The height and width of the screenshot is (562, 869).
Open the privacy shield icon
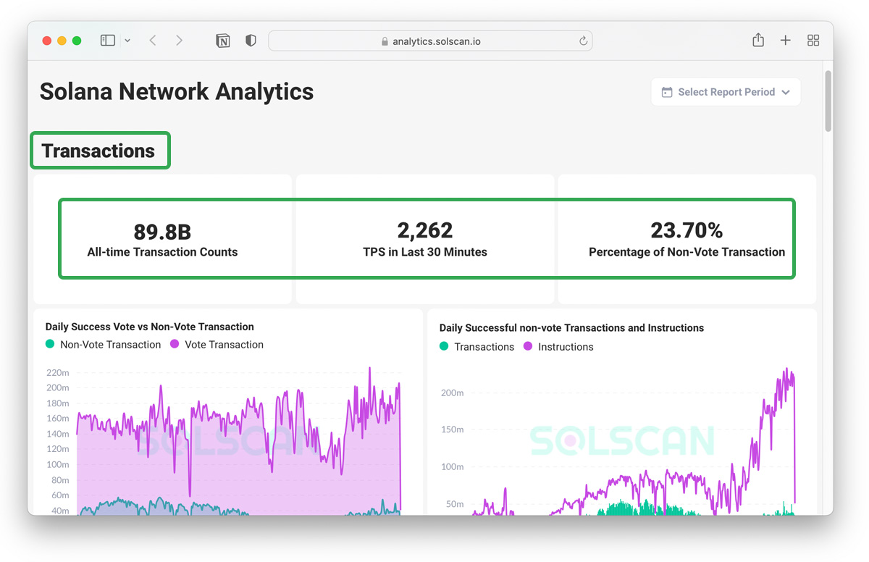coord(251,41)
